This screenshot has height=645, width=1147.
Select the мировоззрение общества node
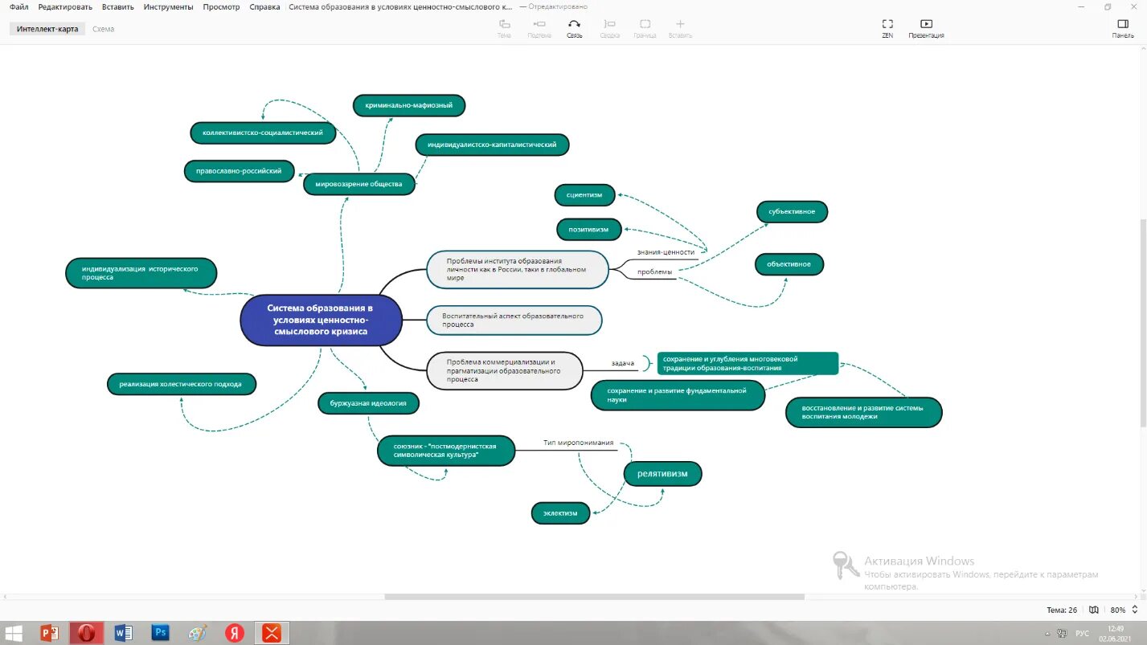pyautogui.click(x=359, y=184)
